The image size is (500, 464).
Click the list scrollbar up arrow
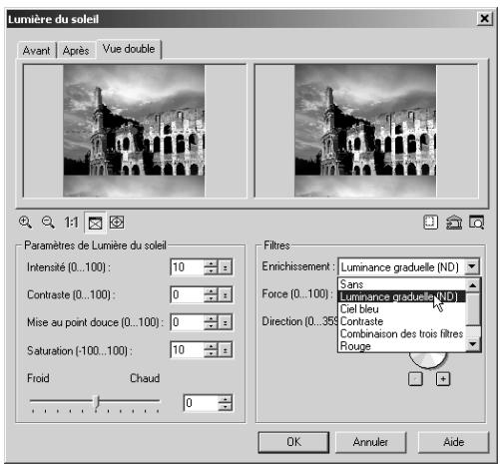pos(473,285)
